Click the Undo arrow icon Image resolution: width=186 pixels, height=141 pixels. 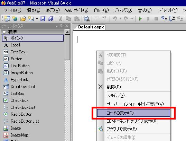[x=114, y=19]
